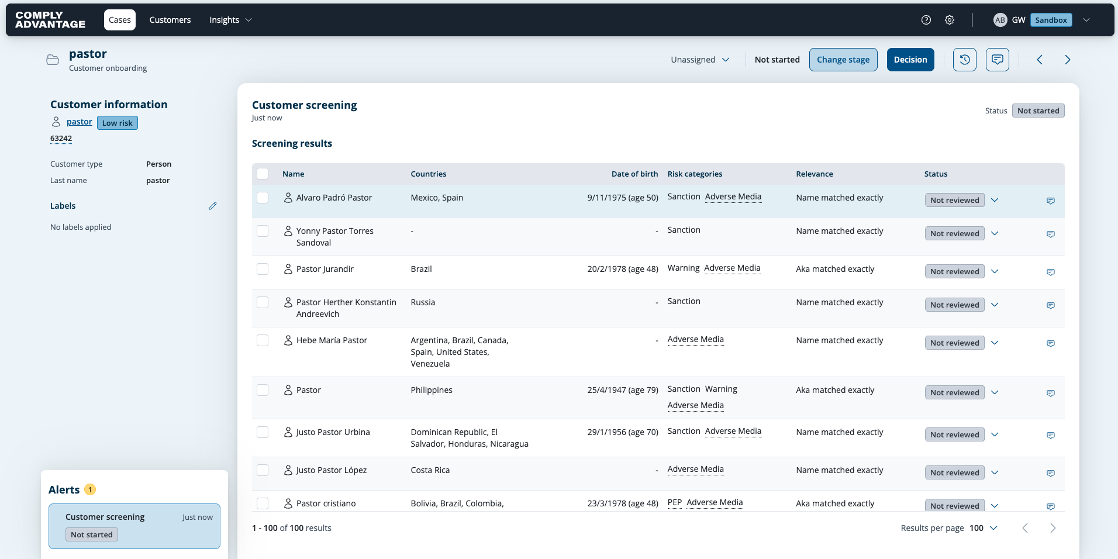Open comment icon for Pastor Herther Konstantin Andreevich

pos(1051,305)
